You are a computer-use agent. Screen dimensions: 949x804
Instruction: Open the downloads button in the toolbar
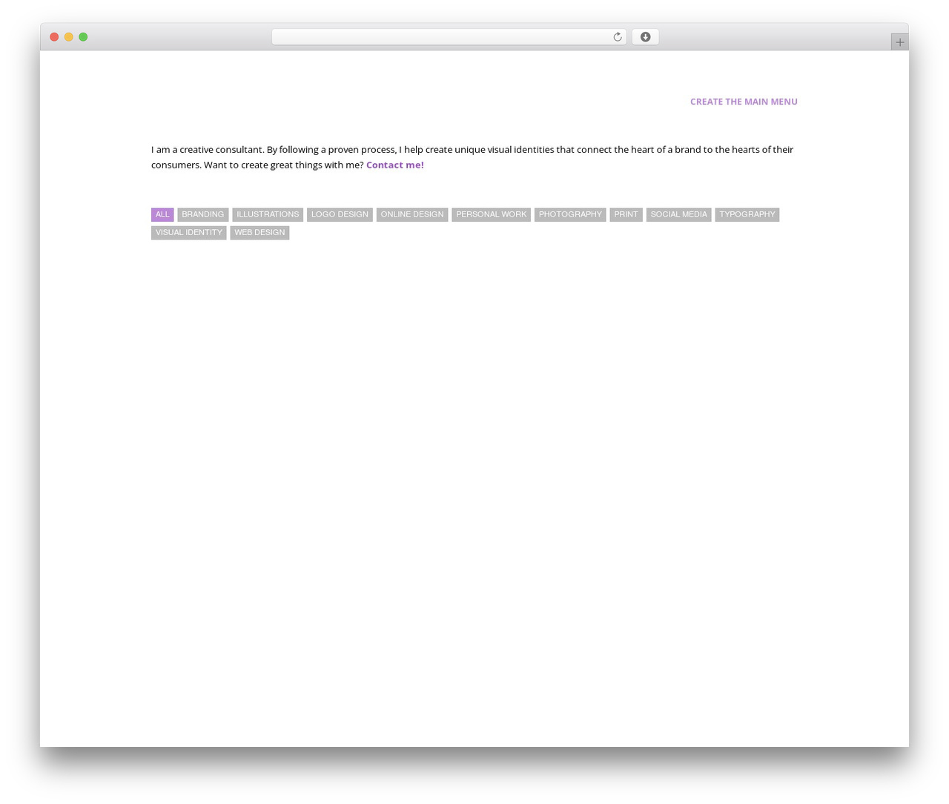tap(645, 37)
